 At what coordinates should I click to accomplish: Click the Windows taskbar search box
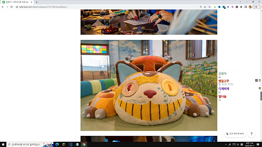point(30,144)
